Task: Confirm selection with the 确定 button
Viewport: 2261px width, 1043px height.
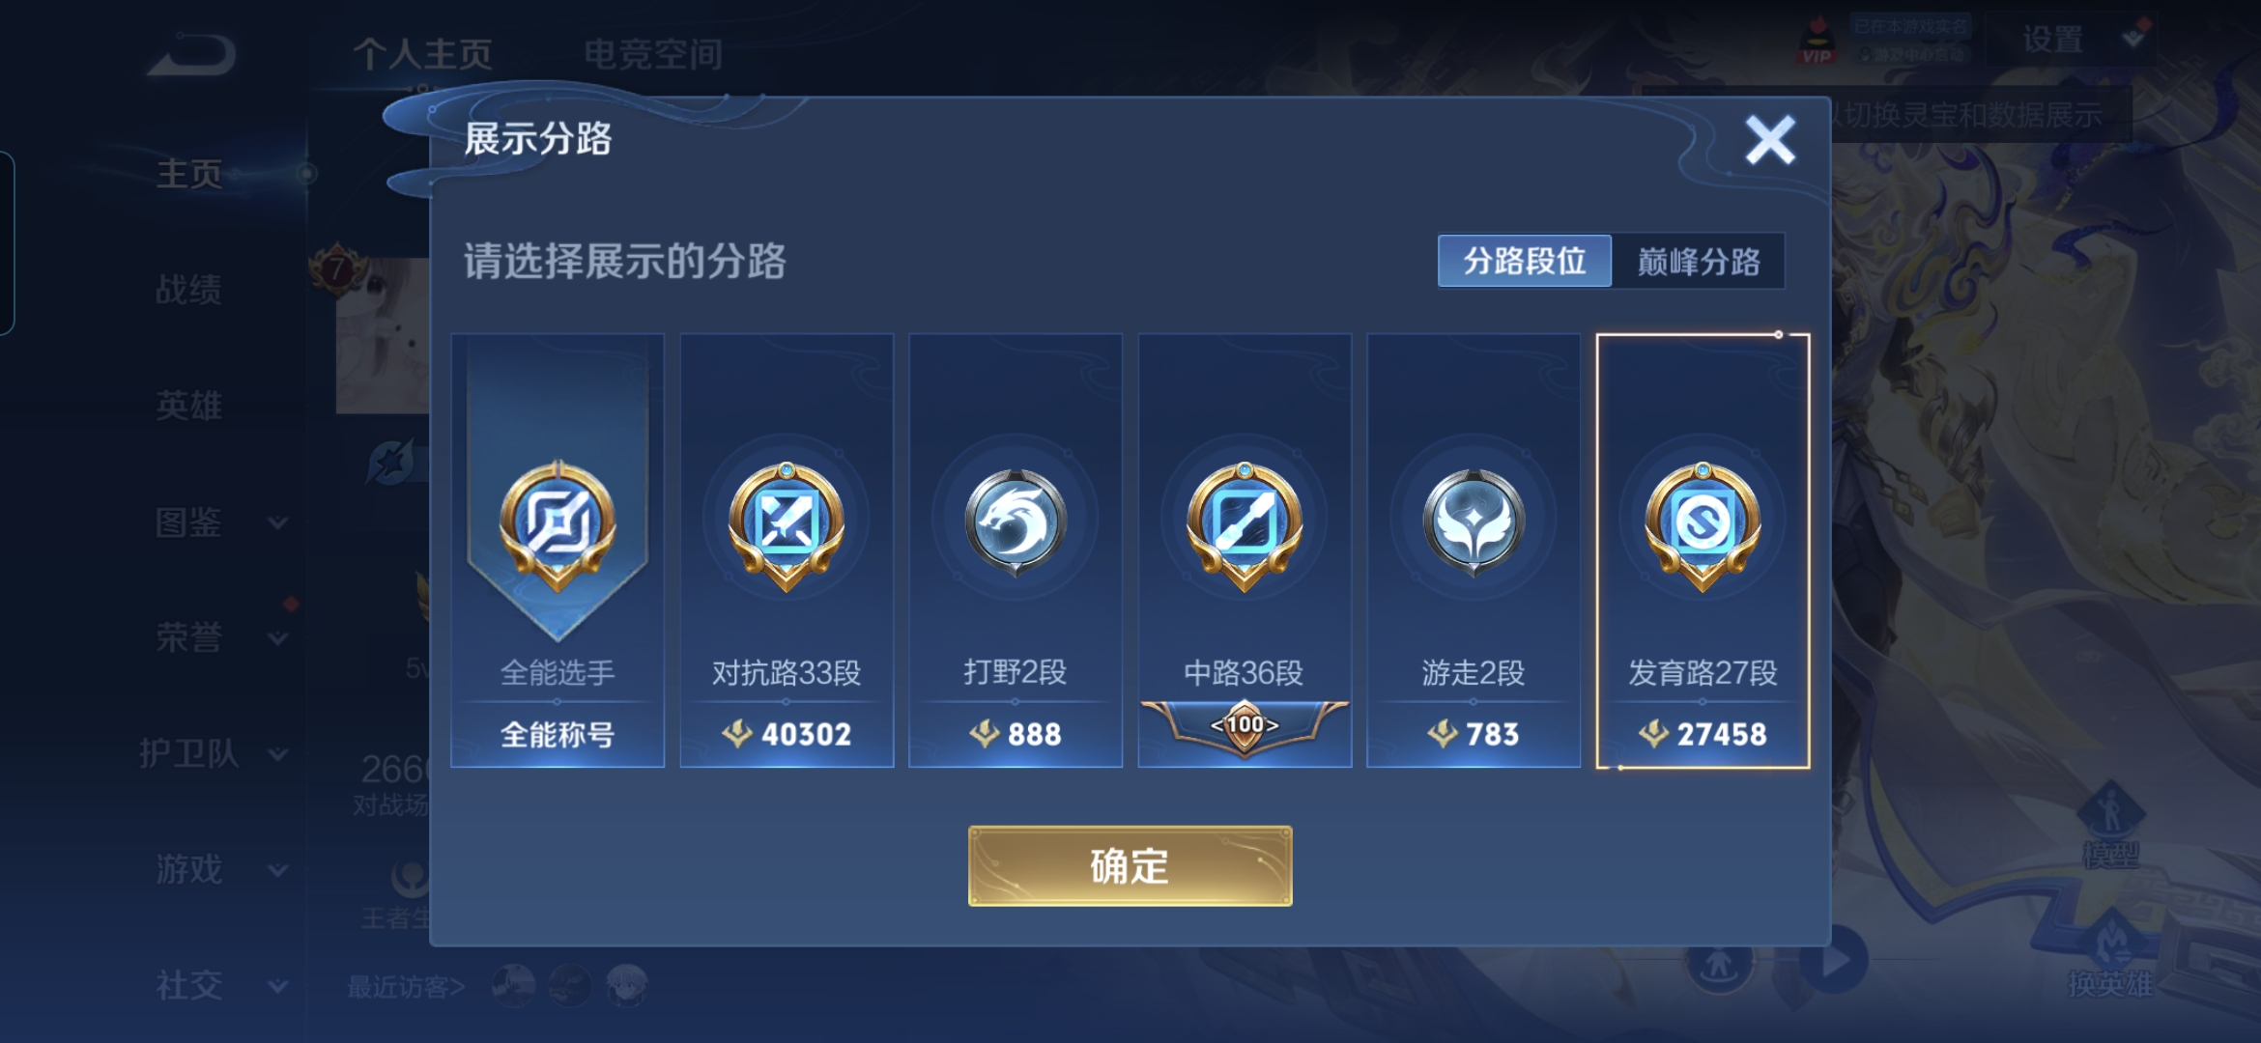Action: click(x=1130, y=866)
